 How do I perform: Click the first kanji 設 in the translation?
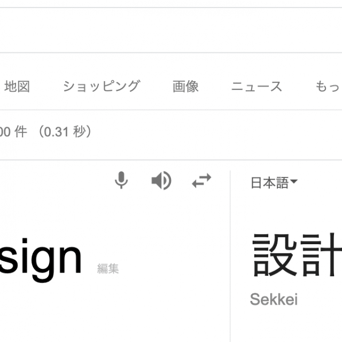click(x=274, y=254)
